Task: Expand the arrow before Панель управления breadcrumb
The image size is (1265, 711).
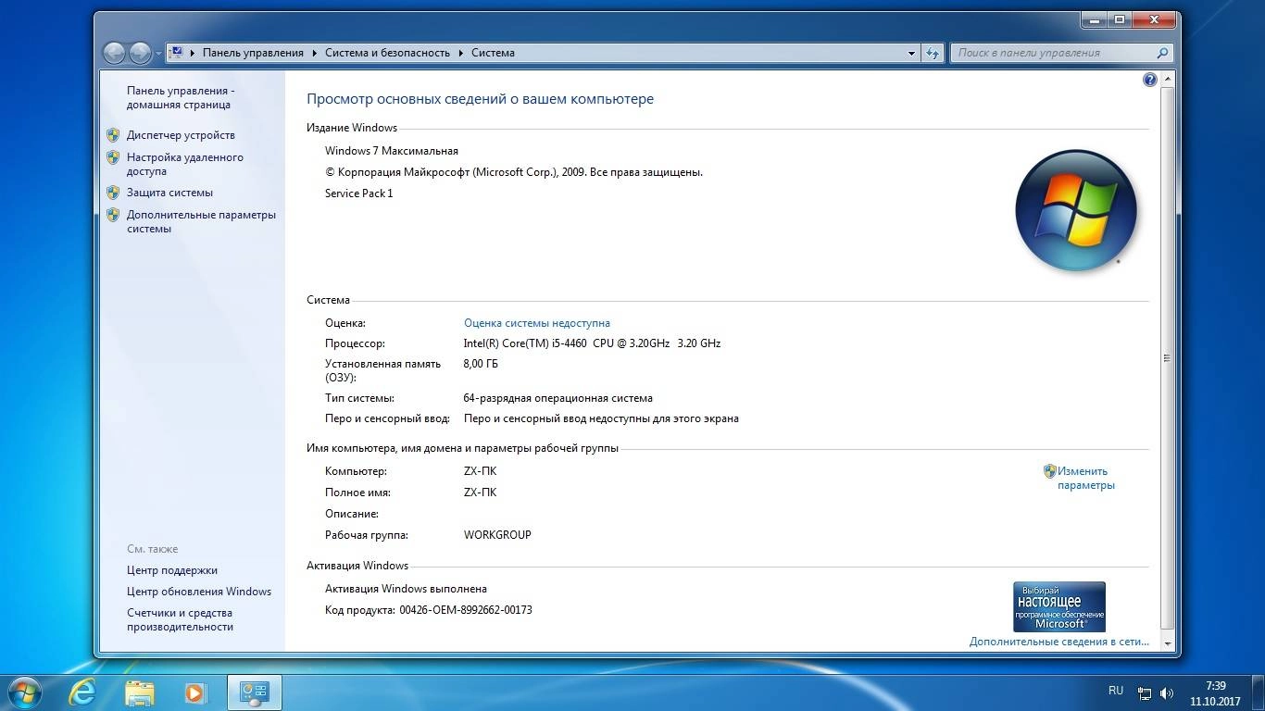Action: click(193, 53)
